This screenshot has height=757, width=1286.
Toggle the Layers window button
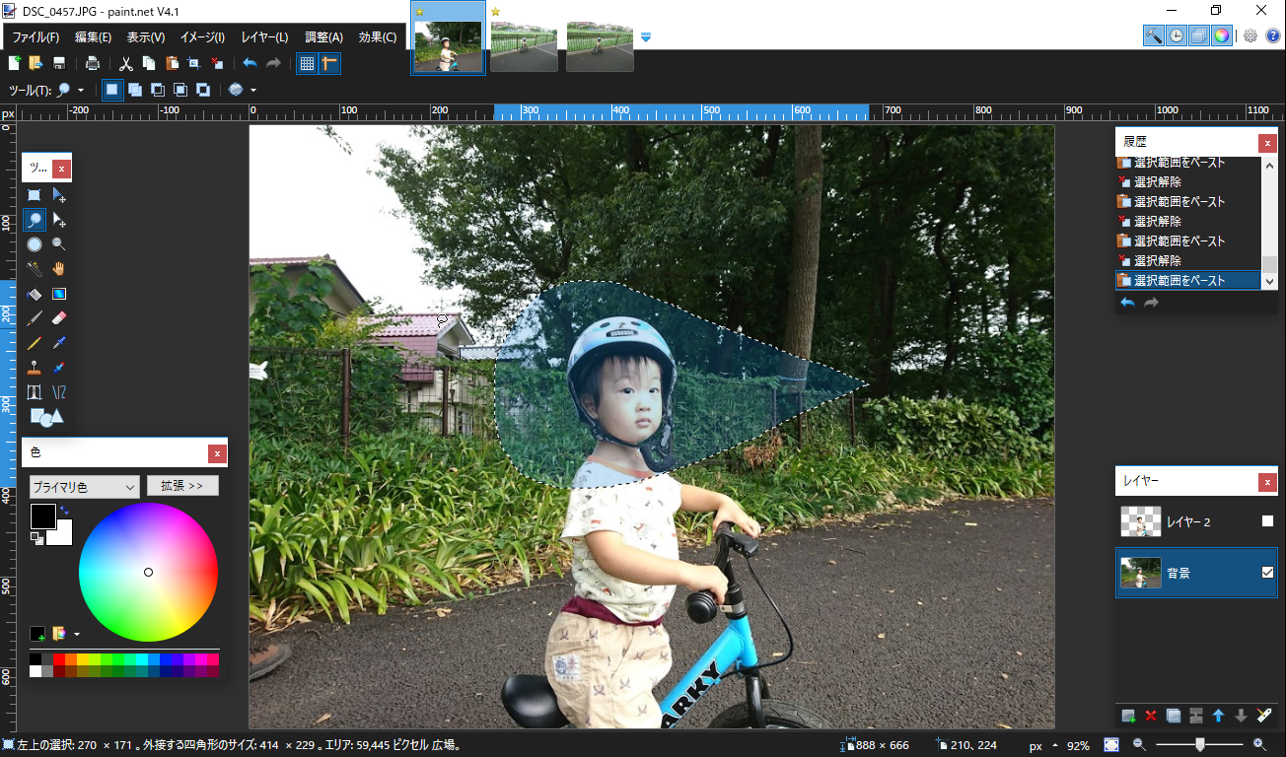pyautogui.click(x=1199, y=36)
